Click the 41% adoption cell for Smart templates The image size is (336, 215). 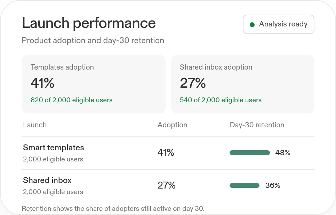point(166,153)
